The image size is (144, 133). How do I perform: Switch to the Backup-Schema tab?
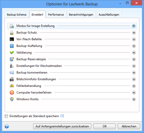coord(17,14)
